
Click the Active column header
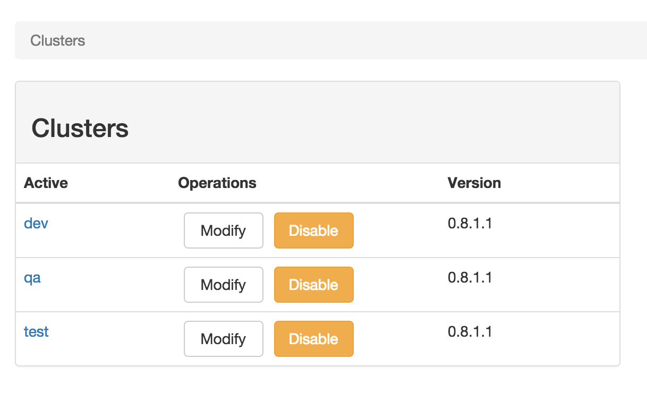click(x=46, y=183)
